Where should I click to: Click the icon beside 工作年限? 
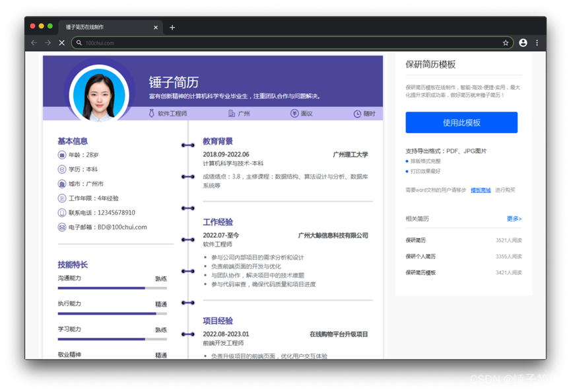62,198
